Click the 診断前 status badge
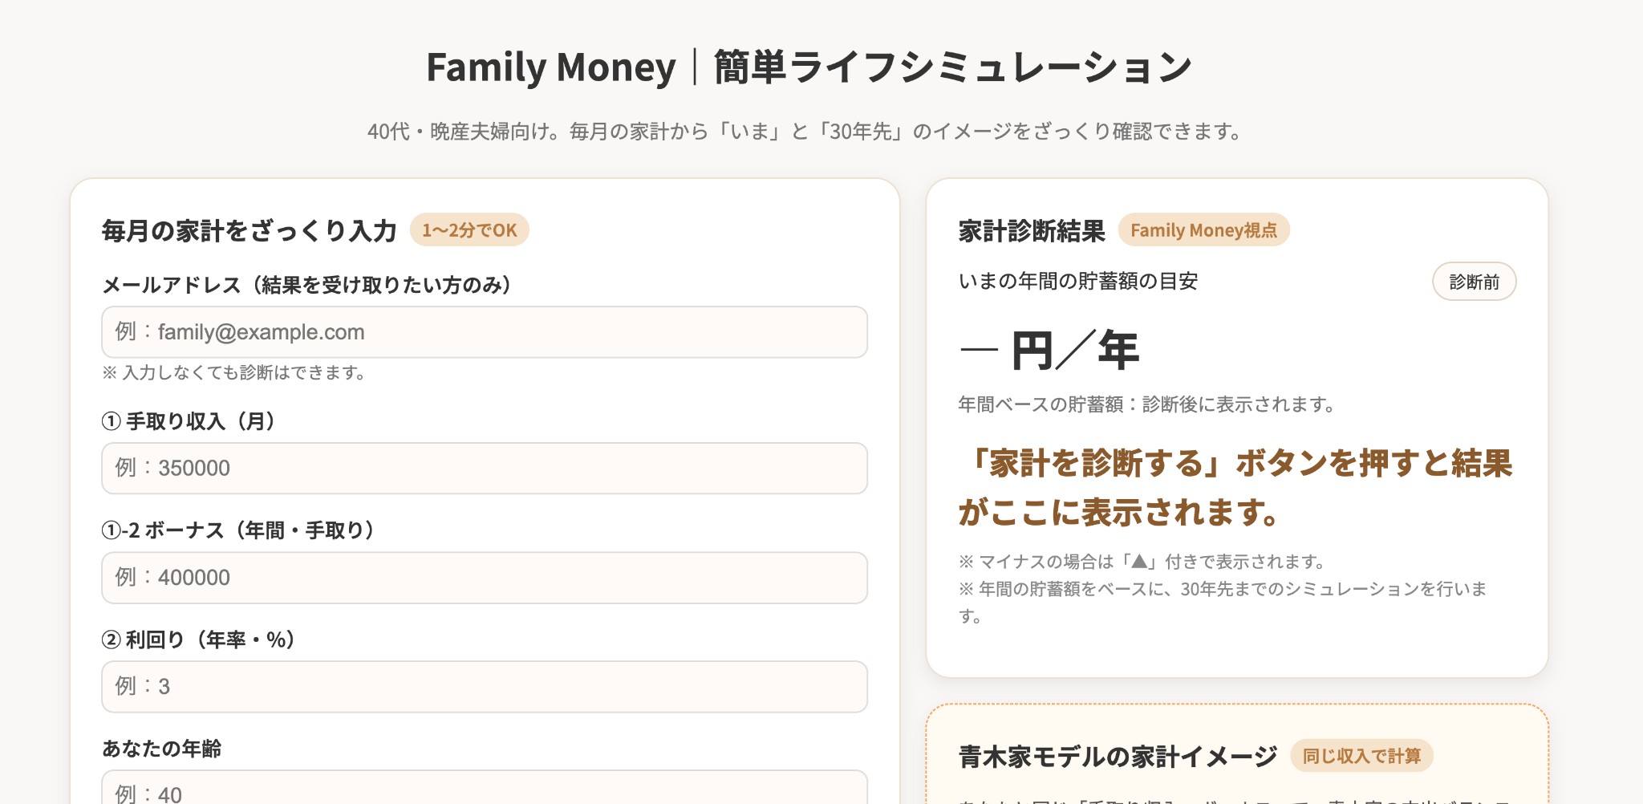 coord(1474,282)
